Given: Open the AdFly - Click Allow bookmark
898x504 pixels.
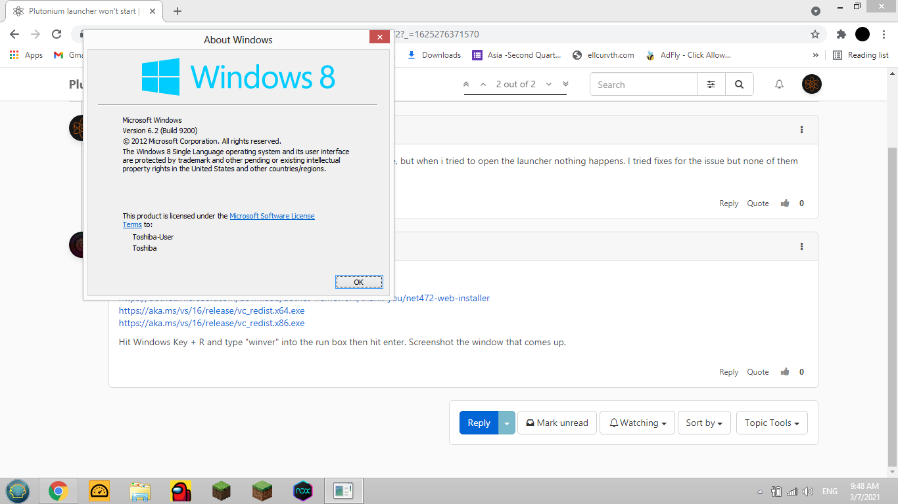Looking at the screenshot, I should (x=688, y=55).
